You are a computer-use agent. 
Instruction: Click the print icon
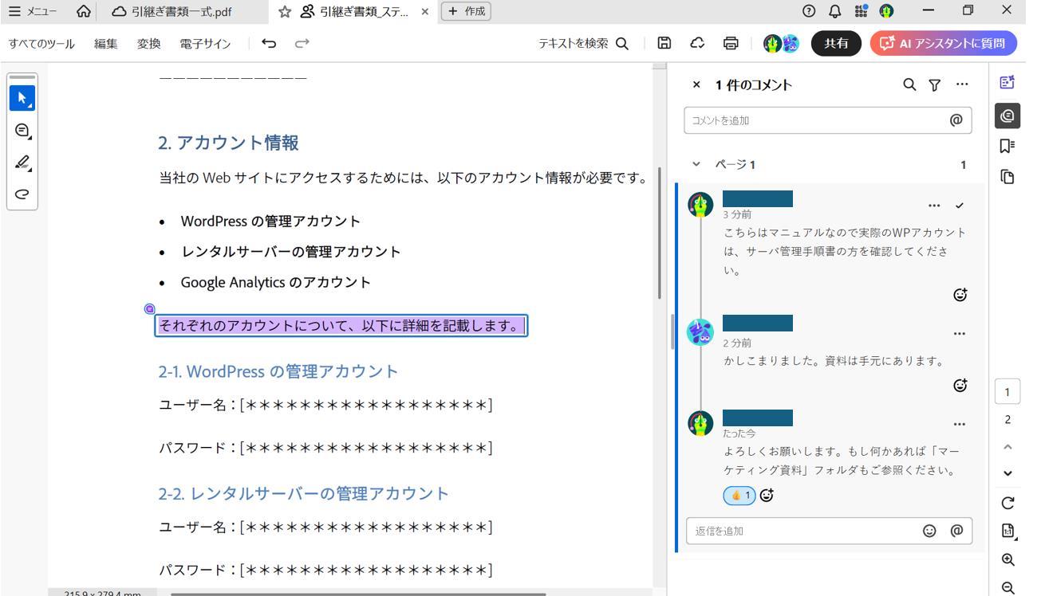click(x=731, y=44)
